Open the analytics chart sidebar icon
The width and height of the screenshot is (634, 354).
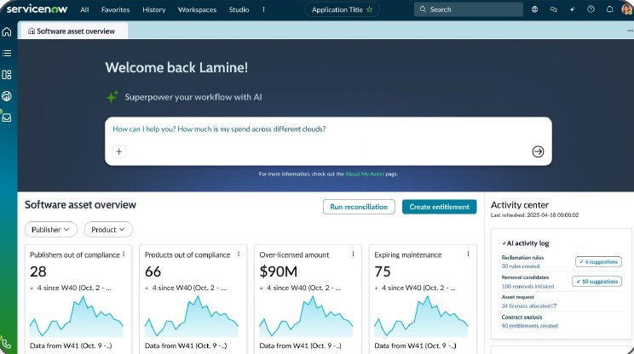pos(7,96)
